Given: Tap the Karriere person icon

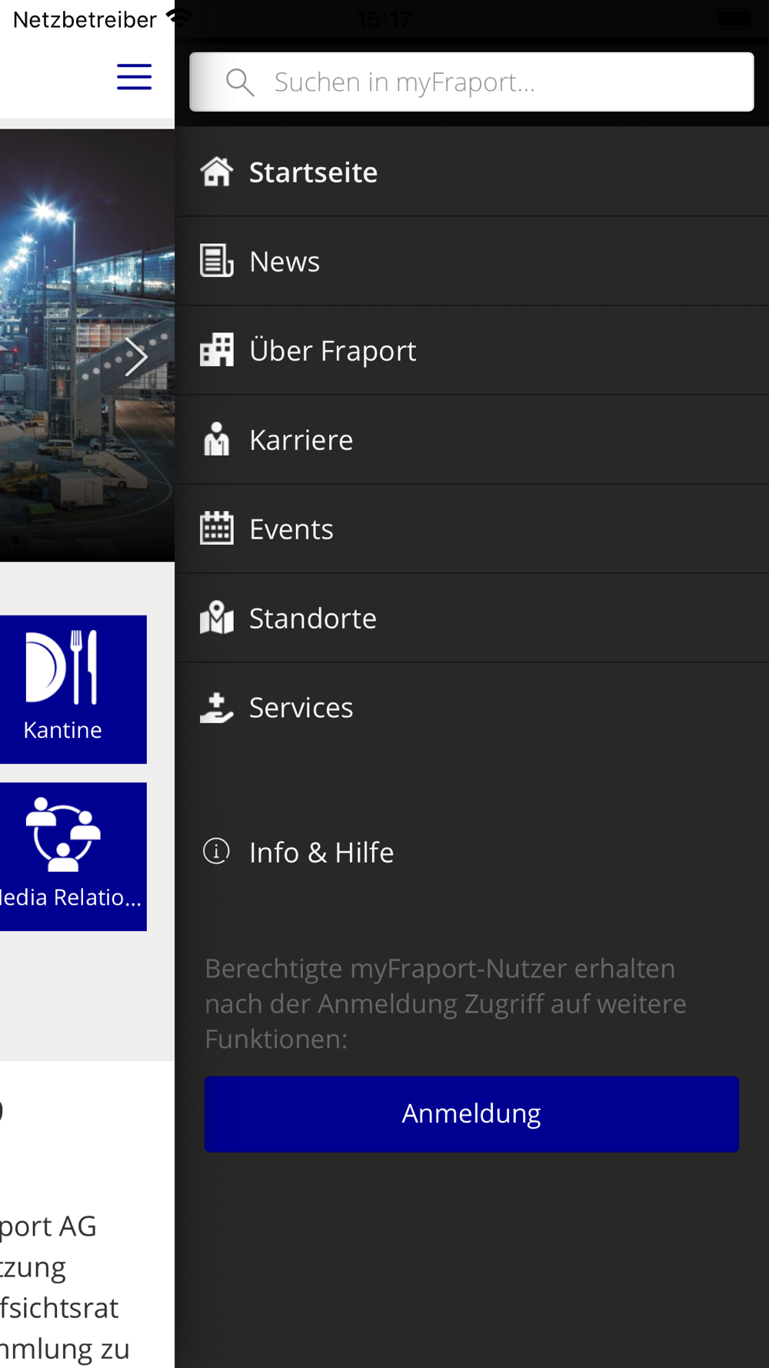Looking at the screenshot, I should pyautogui.click(x=217, y=439).
